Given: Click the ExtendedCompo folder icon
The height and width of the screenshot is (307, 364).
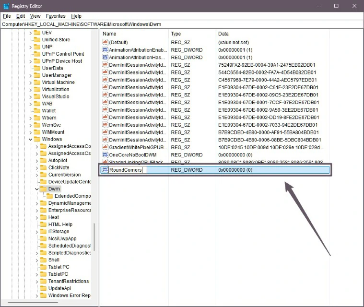Looking at the screenshot, I should pos(50,196).
